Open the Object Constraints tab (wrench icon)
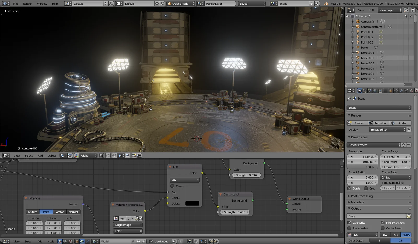This screenshot has height=244, width=418. point(401,91)
